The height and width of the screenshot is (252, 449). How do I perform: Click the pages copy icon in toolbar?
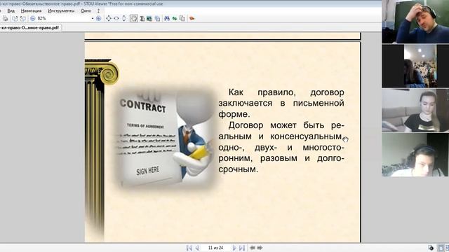182,19
